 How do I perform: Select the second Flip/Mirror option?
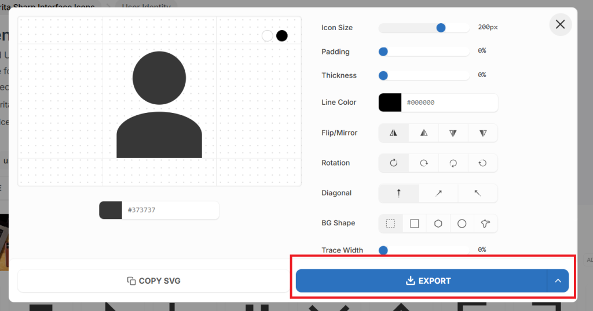[424, 133]
